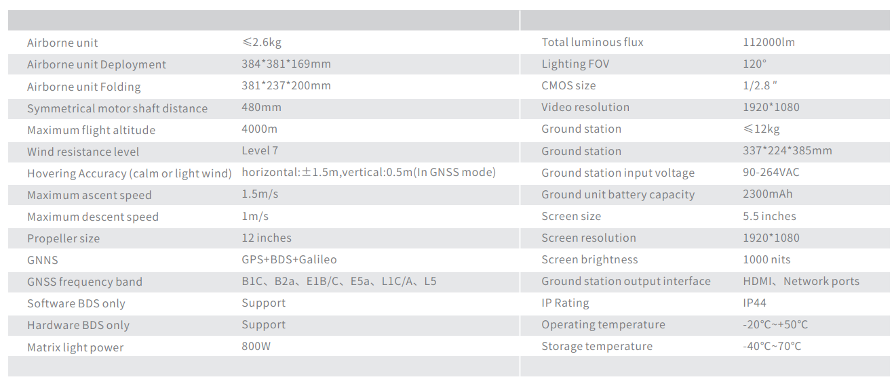Click 'Symmetrical motor shaft distance' label
This screenshot has width=894, height=392.
click(x=117, y=108)
